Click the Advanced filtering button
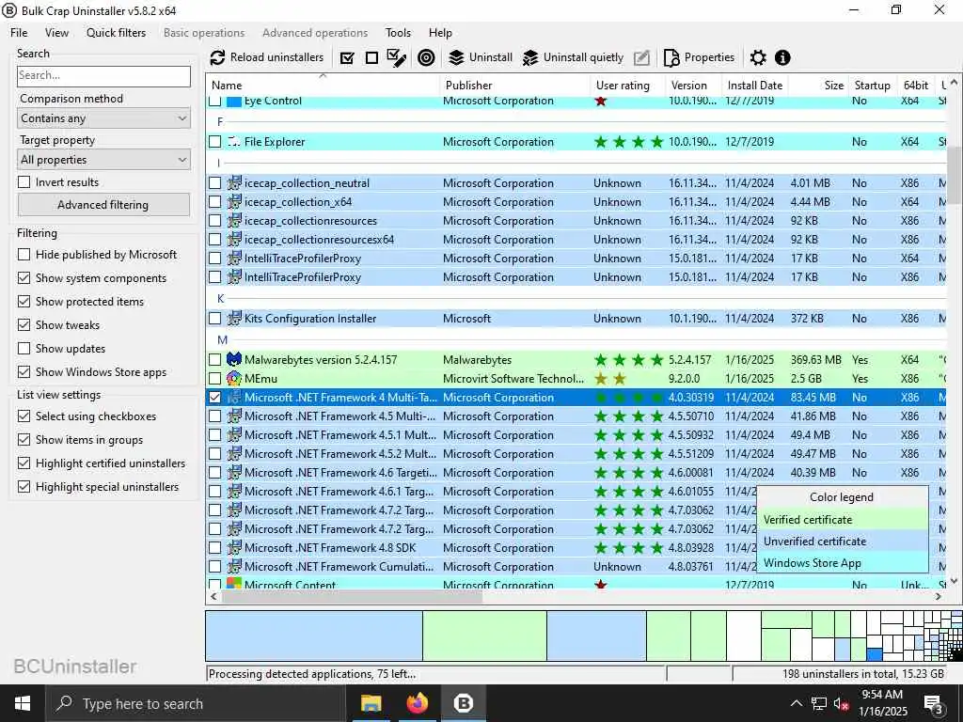963x722 pixels. [103, 204]
